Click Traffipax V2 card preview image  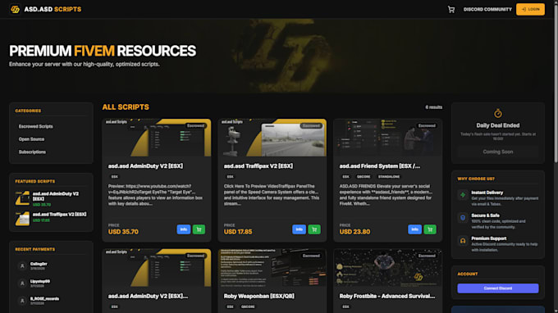(x=272, y=138)
